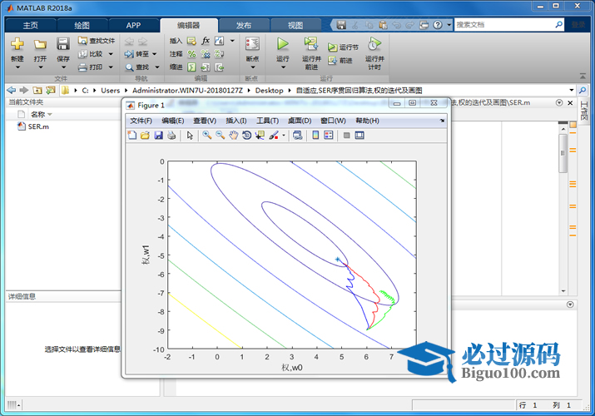
Task: Click Save Figure icon in Figure toolbar
Action: [x=159, y=136]
